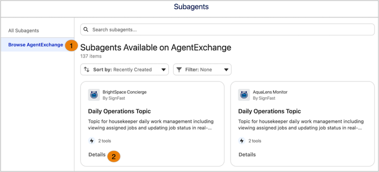Click the topic description on AquaLens Monitor card
The height and width of the screenshot is (172, 379).
301,125
